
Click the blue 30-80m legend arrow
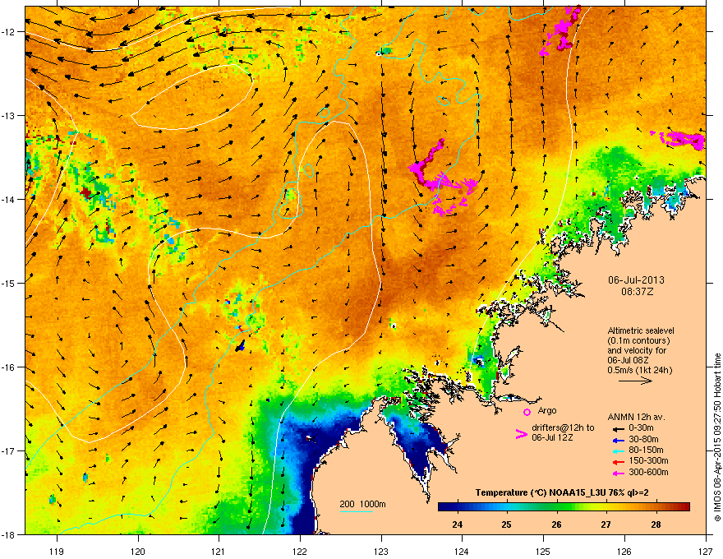pos(618,440)
